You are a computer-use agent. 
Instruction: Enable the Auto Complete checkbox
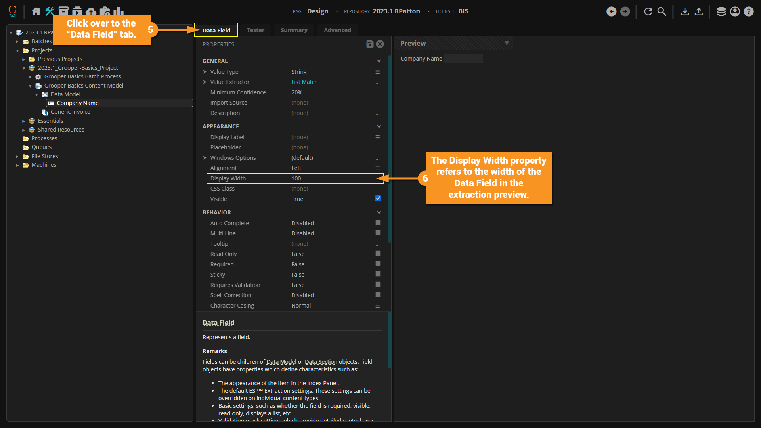[x=378, y=223]
